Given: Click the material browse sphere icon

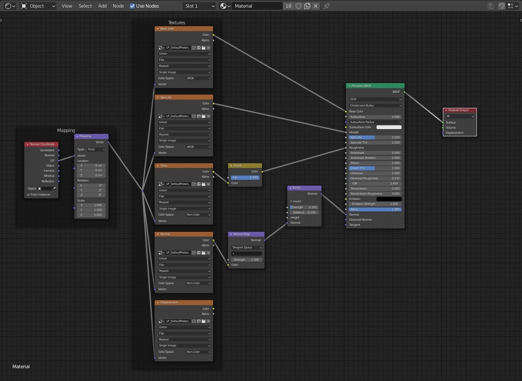Looking at the screenshot, I should tap(225, 6).
